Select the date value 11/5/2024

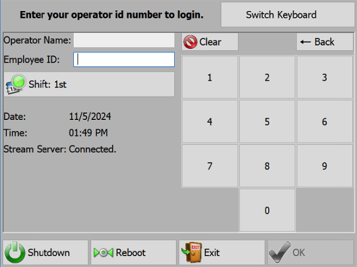(90, 116)
